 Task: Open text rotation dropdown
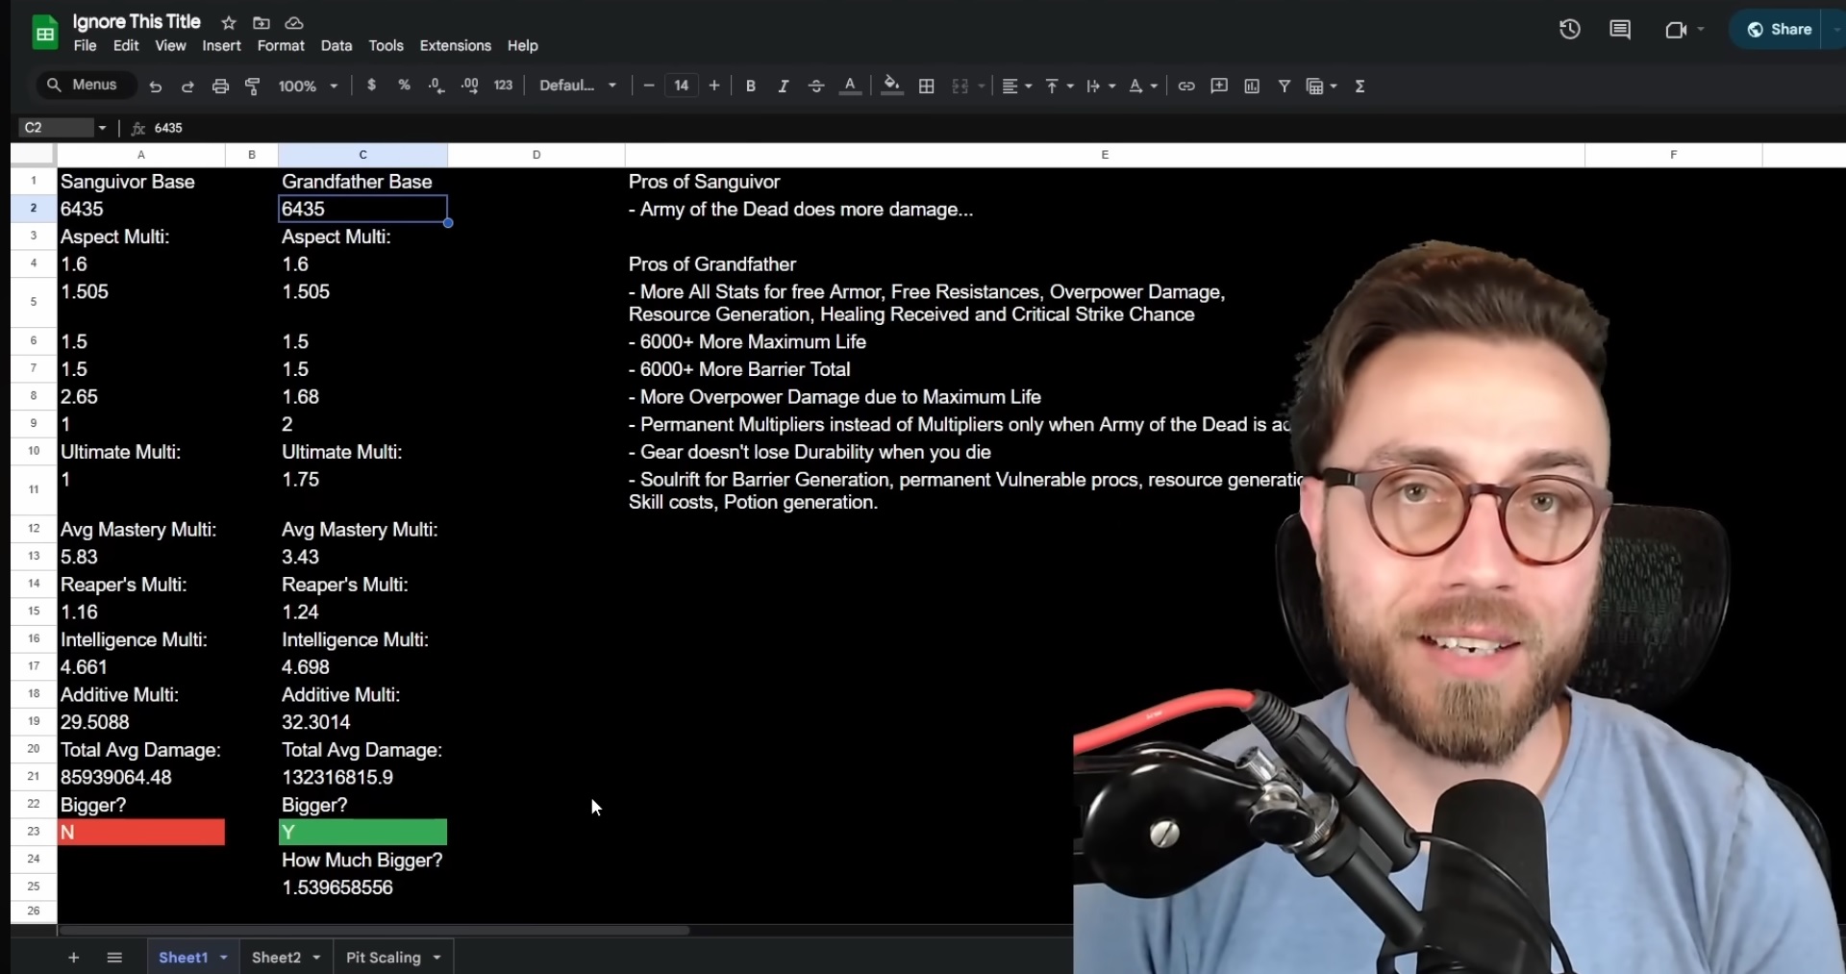pyautogui.click(x=1143, y=86)
